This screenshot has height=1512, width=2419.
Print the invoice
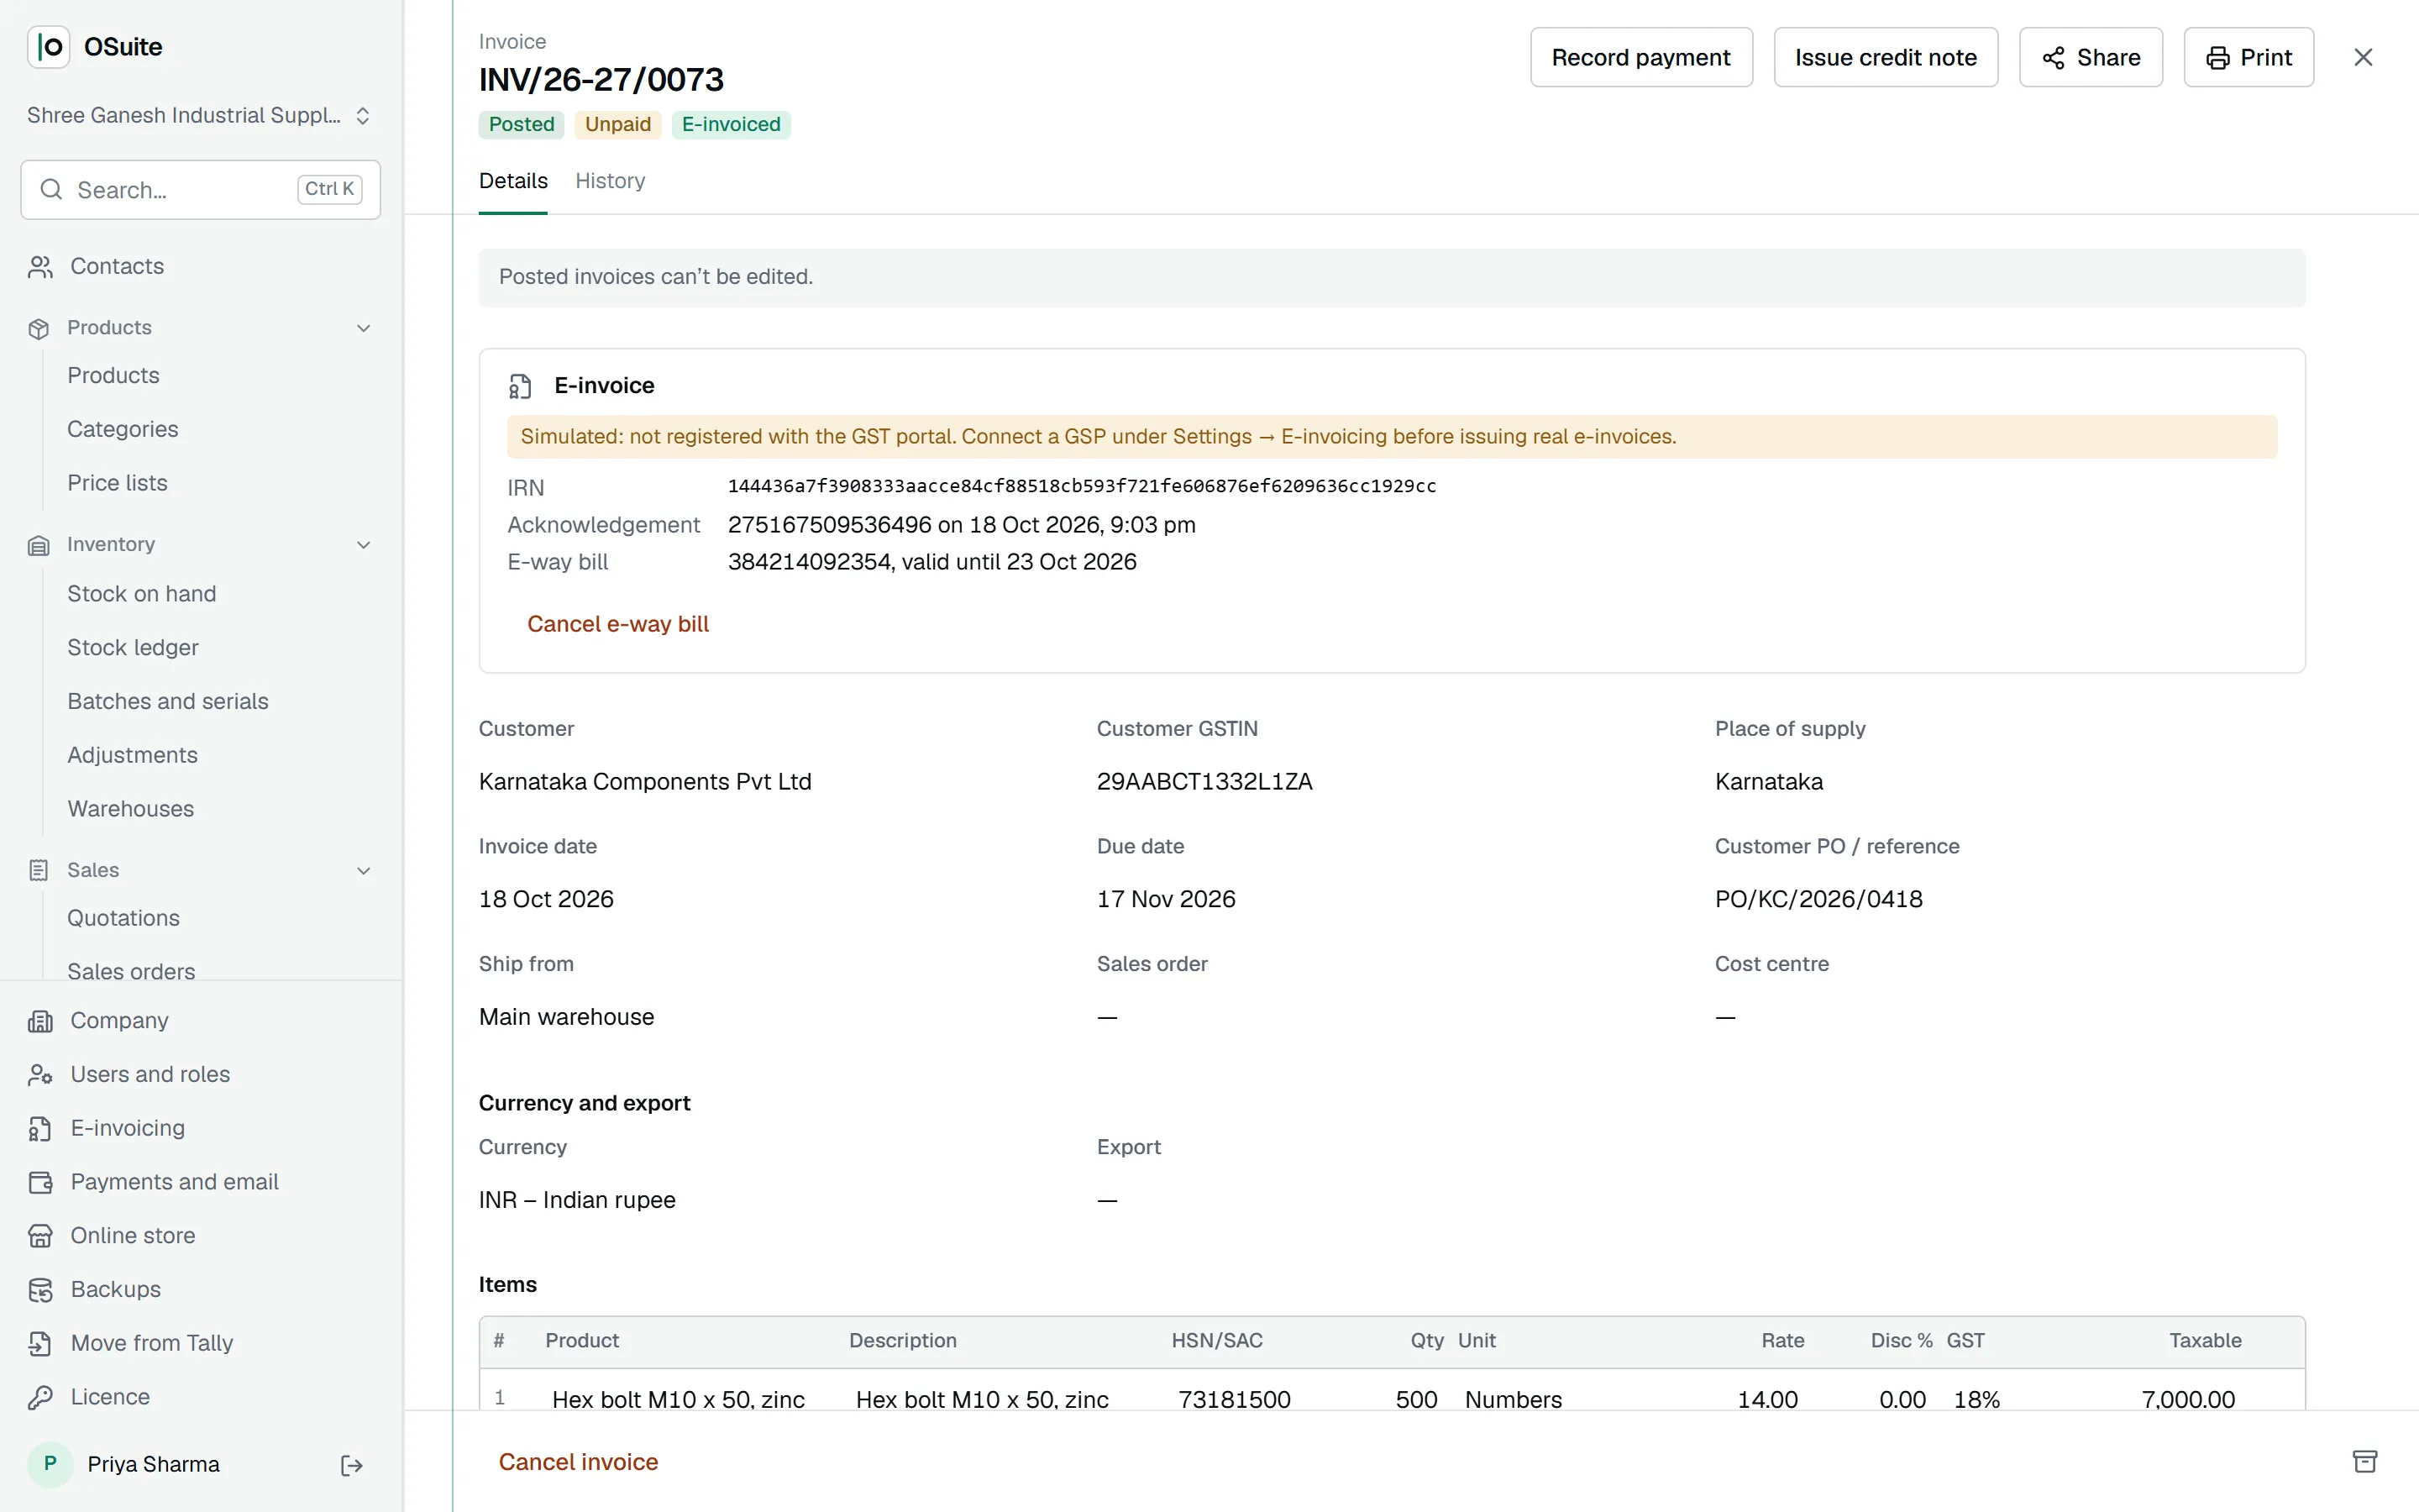pos(2248,57)
